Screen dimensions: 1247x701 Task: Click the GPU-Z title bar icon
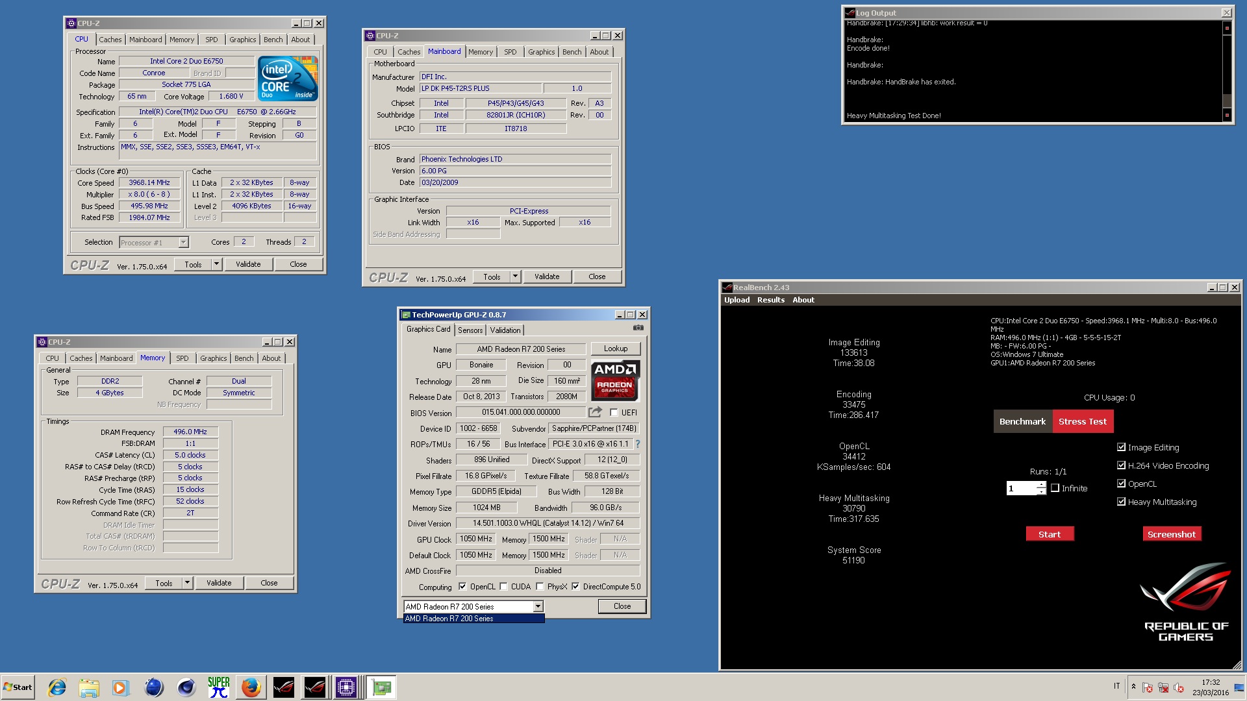click(406, 315)
